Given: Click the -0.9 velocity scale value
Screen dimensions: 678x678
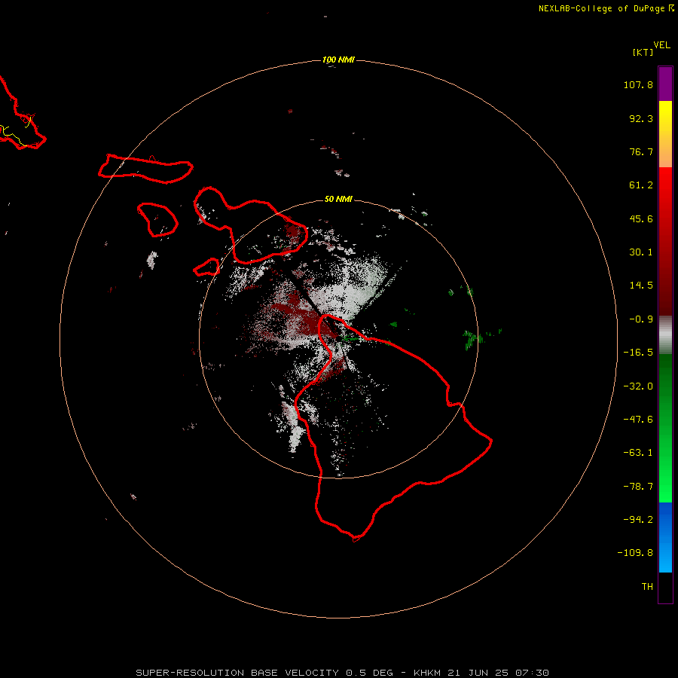Looking at the screenshot, I should (641, 319).
